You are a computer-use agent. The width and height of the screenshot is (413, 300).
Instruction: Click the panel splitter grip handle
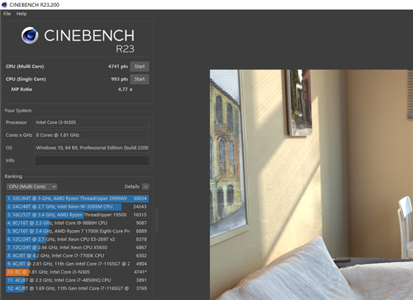tap(157, 220)
